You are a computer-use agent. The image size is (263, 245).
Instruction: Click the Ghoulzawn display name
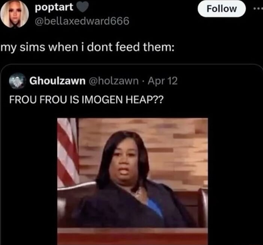(x=57, y=81)
